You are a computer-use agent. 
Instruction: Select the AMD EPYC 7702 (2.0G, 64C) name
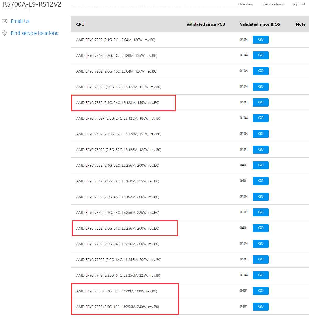click(118, 244)
